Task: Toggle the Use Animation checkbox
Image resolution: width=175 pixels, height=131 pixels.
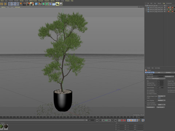Action: (x=158, y=90)
